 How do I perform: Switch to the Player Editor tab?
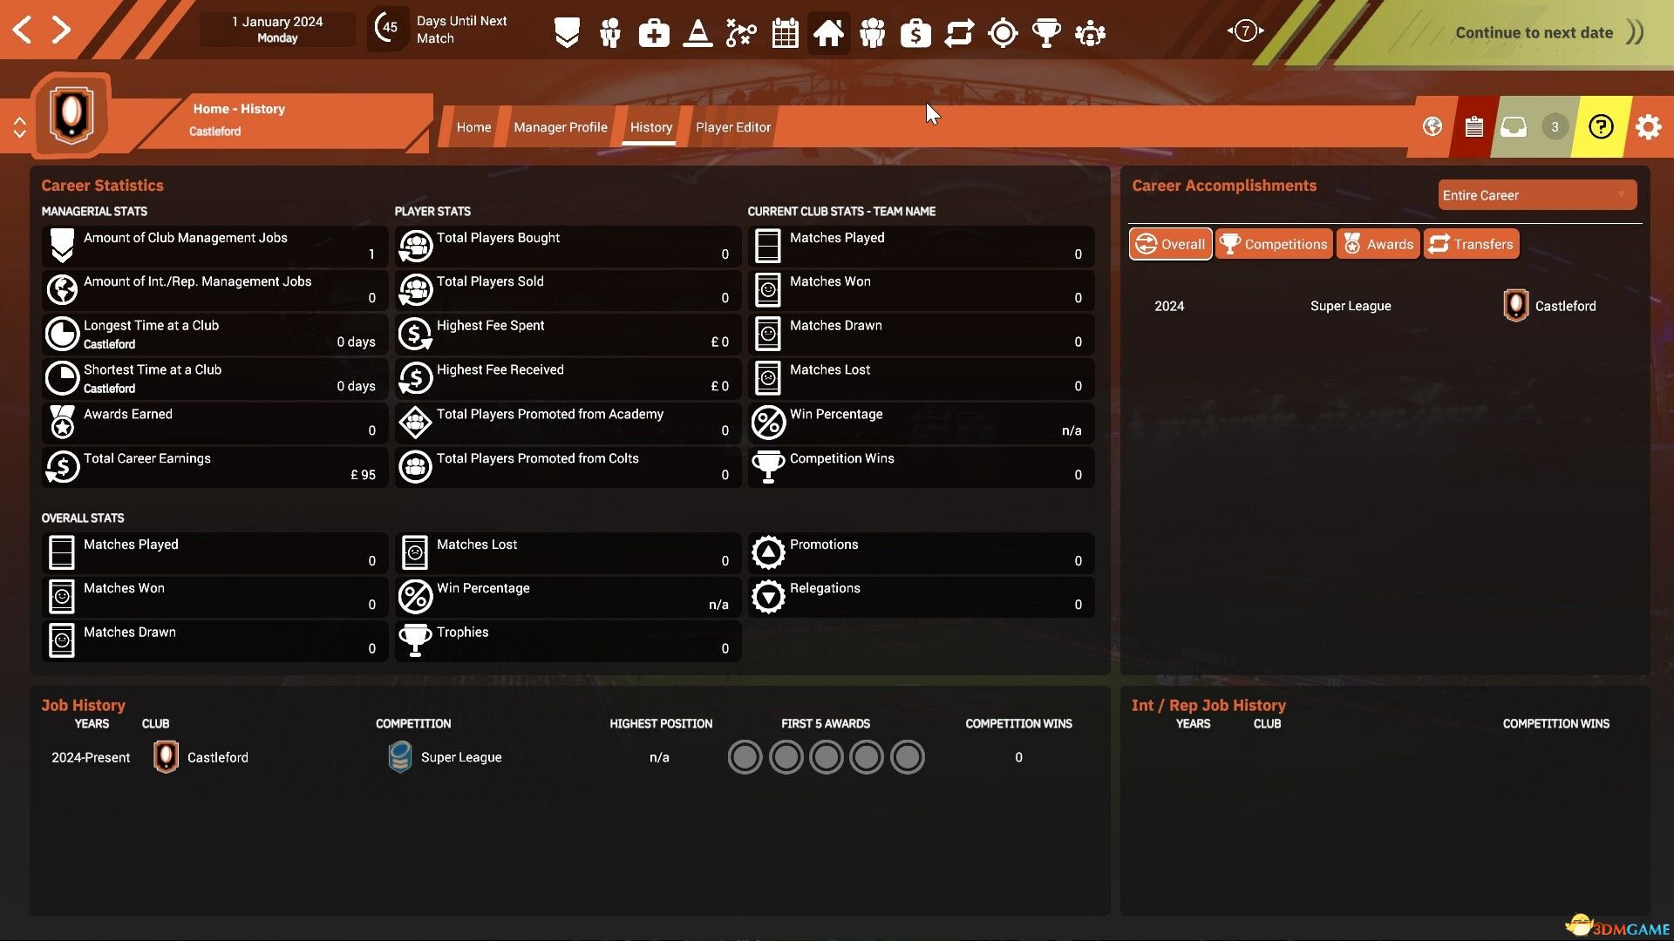pyautogui.click(x=732, y=126)
